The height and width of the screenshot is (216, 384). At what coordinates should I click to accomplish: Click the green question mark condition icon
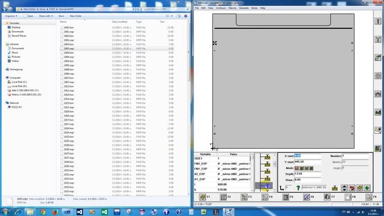[x=298, y=188]
